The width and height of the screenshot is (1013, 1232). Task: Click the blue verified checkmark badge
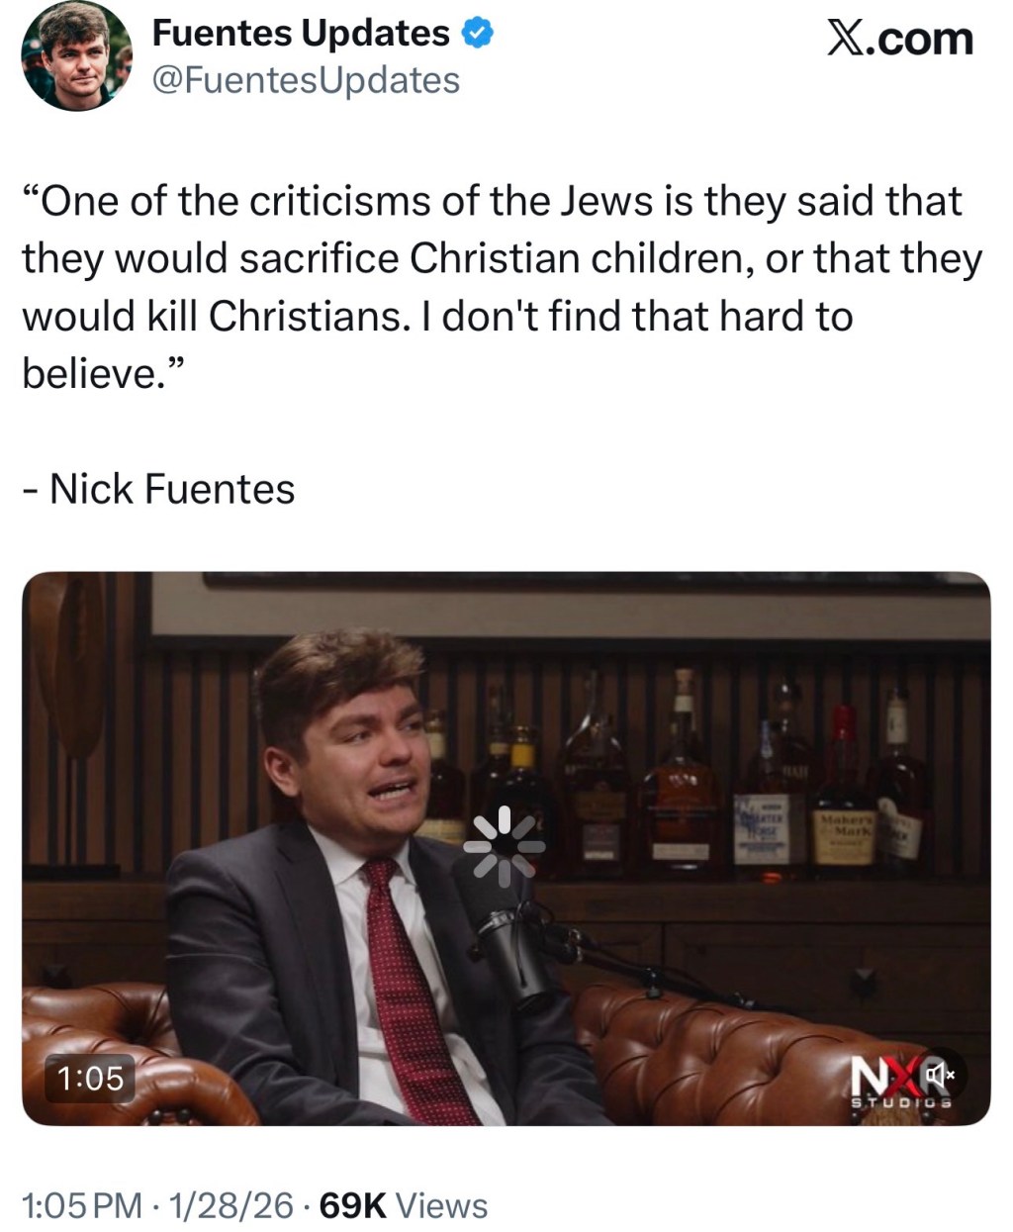tap(479, 34)
